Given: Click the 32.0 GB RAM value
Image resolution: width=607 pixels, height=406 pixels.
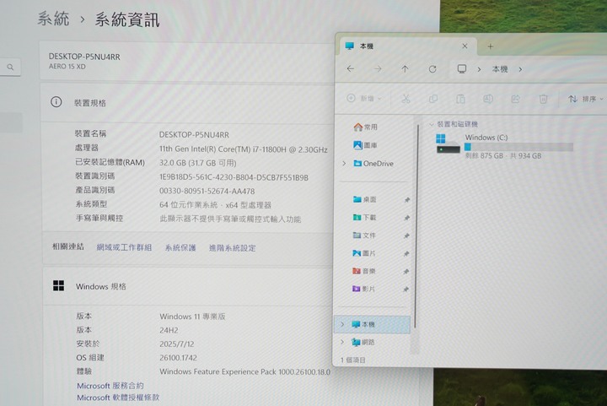Looking at the screenshot, I should (x=198, y=163).
